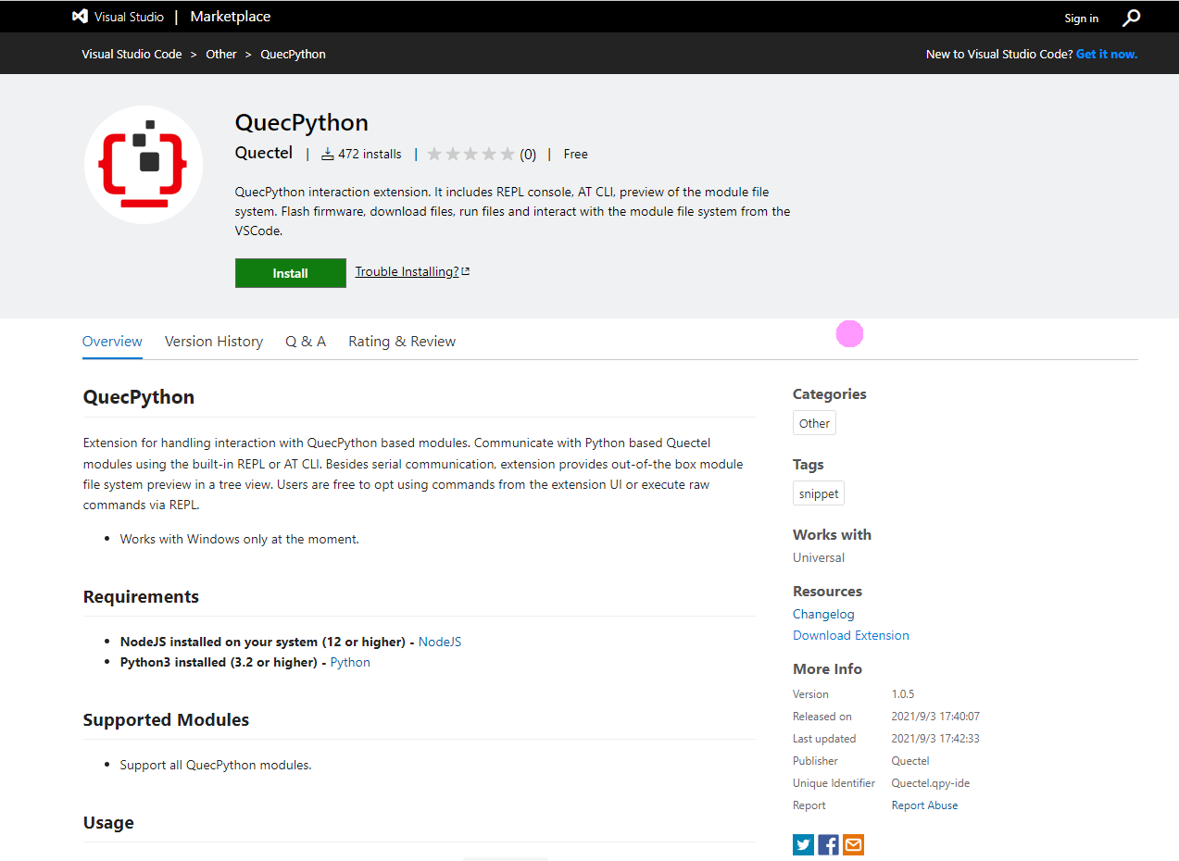Image resolution: width=1179 pixels, height=861 pixels.
Task: Click the Supported Modules heading
Action: pos(166,720)
